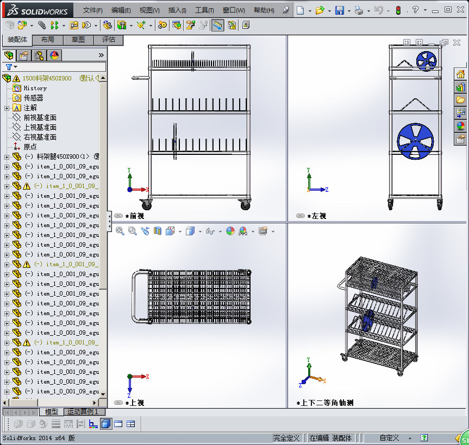This screenshot has width=469, height=445.
Task: Select the 前视基准面 plane in tree
Action: [x=40, y=117]
